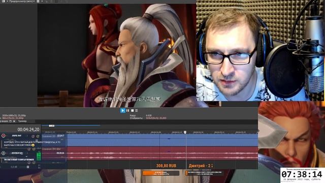This screenshot has height=183, width=325.
Task: Click the 308,80 RUB donation amount
Action: tap(166, 166)
